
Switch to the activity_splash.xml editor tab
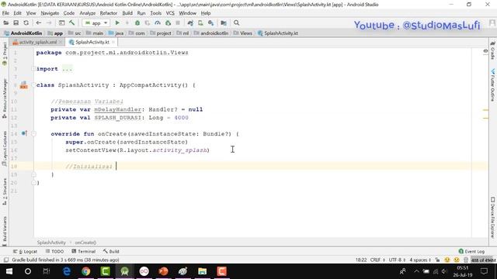click(x=37, y=42)
